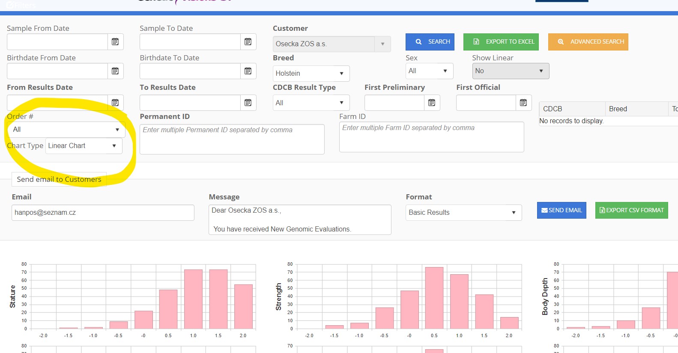The image size is (678, 353).
Task: Click the To Results Date text field
Action: point(190,103)
